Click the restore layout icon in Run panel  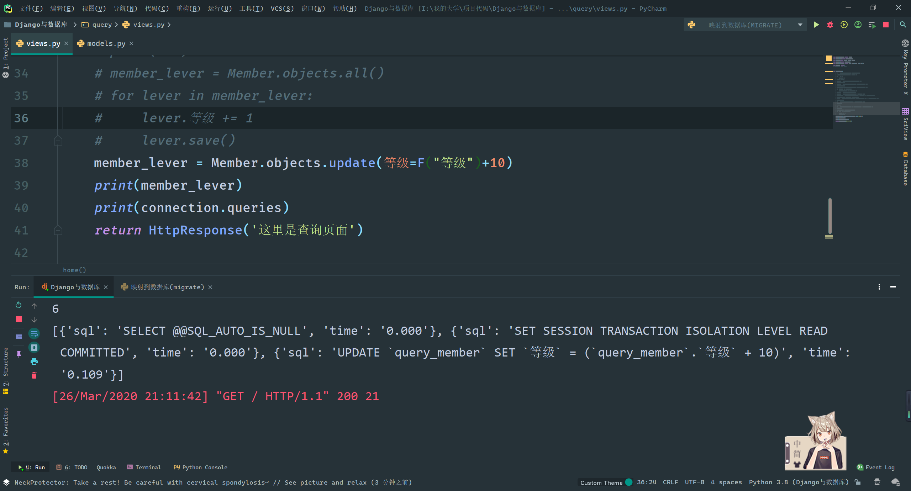click(19, 337)
